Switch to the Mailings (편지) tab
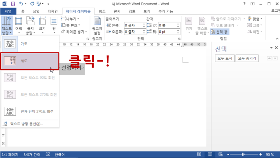The width and height of the screenshot is (280, 158). (x=117, y=12)
